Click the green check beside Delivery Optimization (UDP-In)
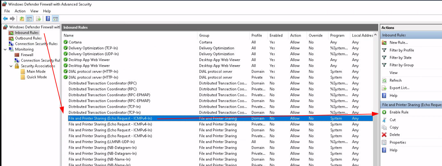This screenshot has width=442, height=166. point(66,54)
